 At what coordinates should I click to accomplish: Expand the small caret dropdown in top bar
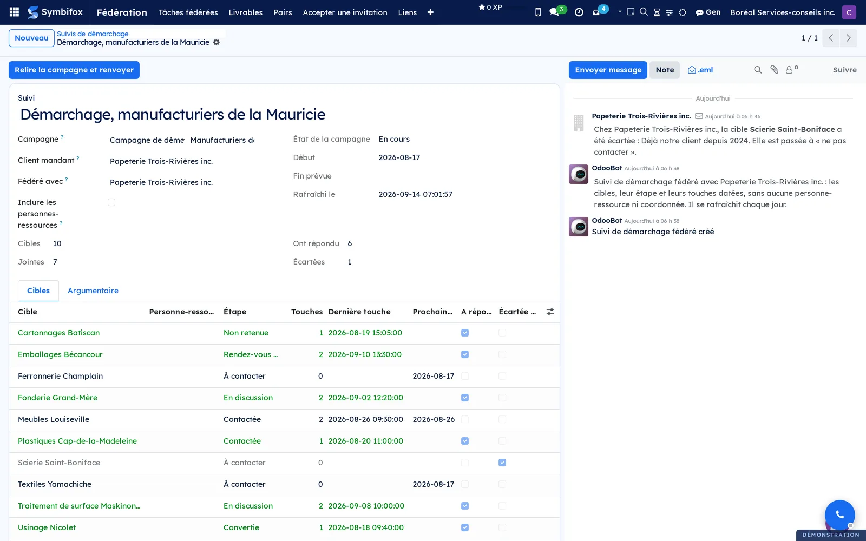(620, 11)
